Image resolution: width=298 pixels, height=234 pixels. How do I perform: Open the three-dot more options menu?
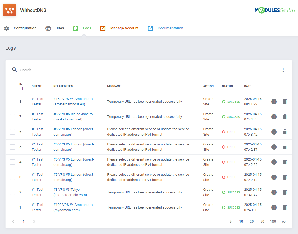tap(283, 70)
